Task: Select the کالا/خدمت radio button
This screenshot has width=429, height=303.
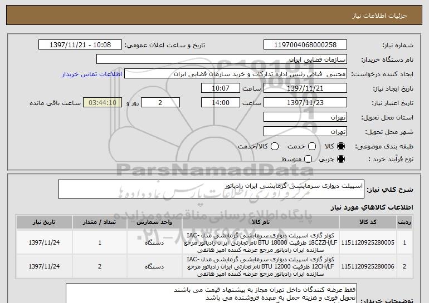Action: (x=275, y=146)
